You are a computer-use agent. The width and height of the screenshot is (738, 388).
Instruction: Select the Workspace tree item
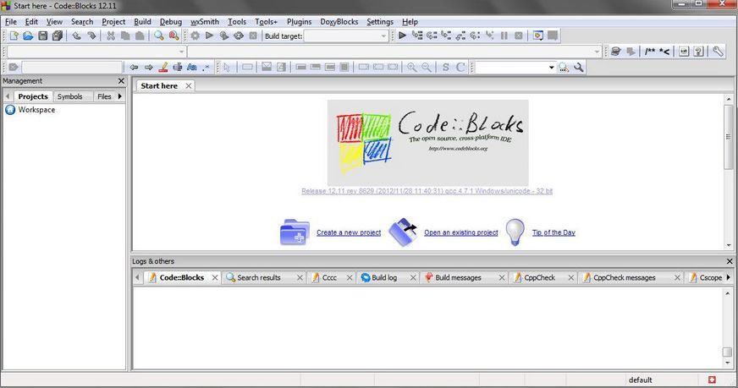tap(36, 110)
